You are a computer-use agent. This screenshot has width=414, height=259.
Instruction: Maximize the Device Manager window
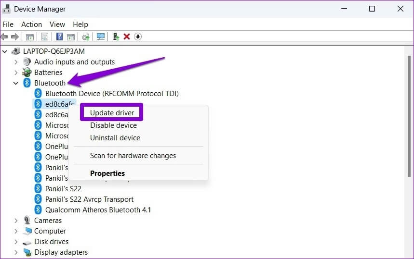click(372, 9)
